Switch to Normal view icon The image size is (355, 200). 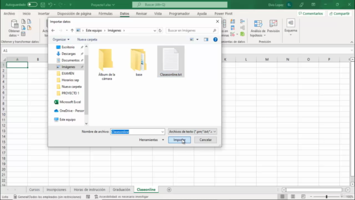(282, 196)
